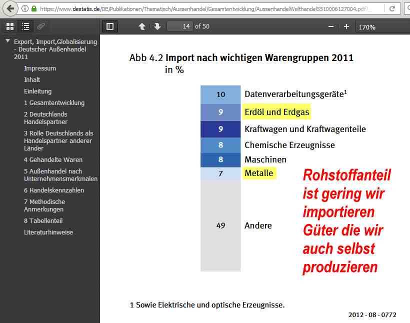Go to previous page arrow
The width and height of the screenshot is (410, 323).
point(142,26)
